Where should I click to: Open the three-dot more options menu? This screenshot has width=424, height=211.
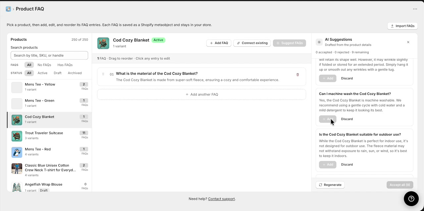415,9
